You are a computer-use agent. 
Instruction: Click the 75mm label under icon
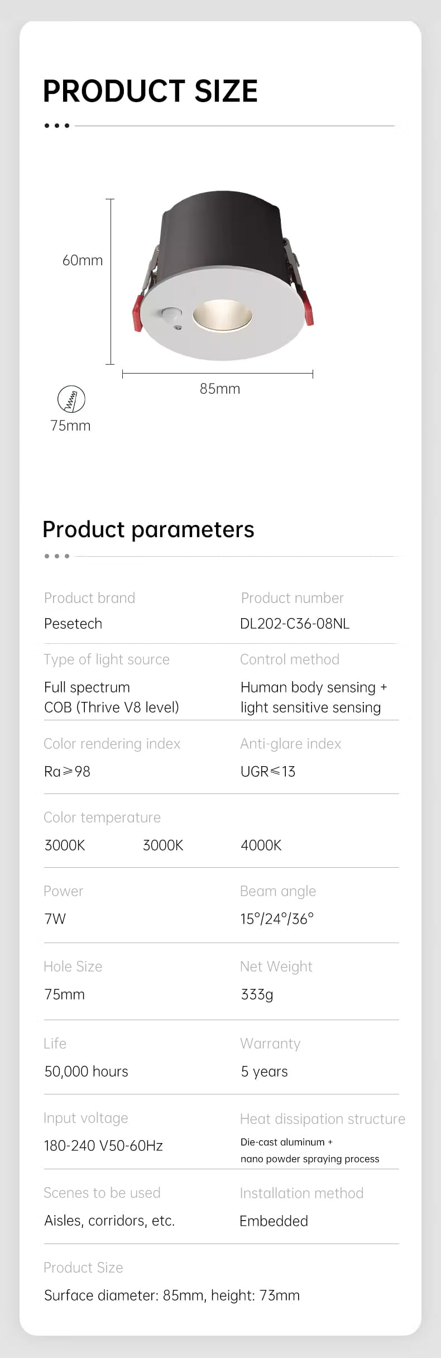click(70, 425)
